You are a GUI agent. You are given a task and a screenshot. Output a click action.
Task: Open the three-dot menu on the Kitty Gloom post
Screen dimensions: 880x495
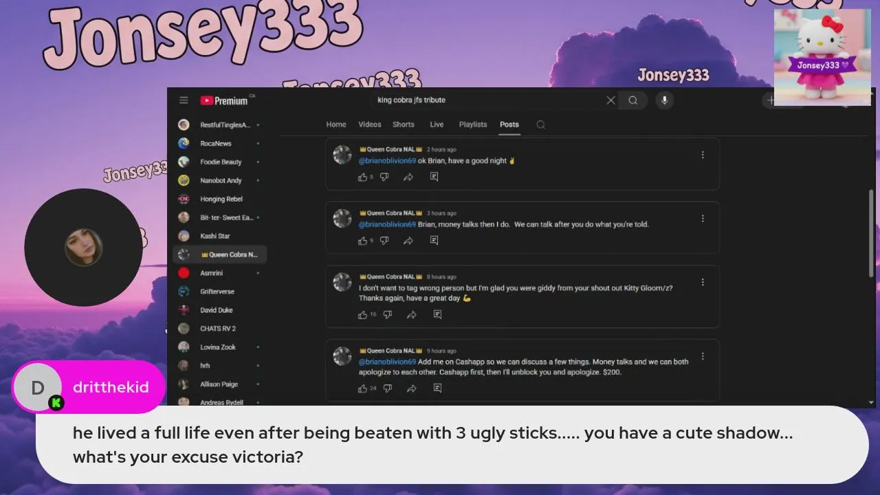[x=703, y=283]
